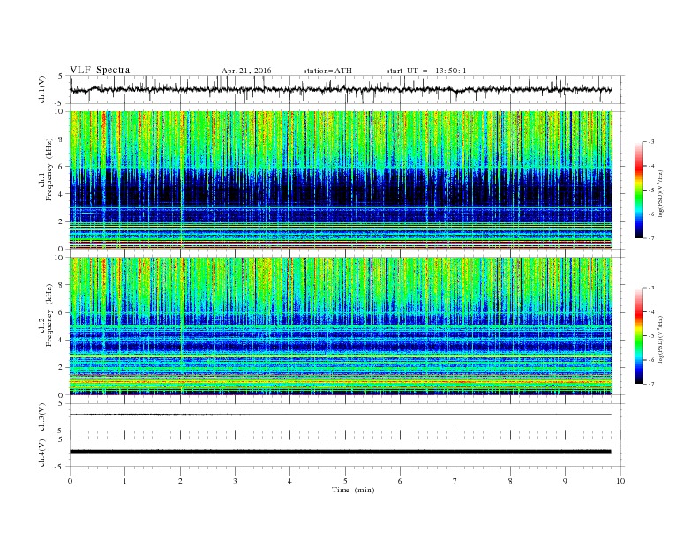Click the ch.1(V) voltage axis label
This screenshot has width=699, height=540.
pos(41,90)
